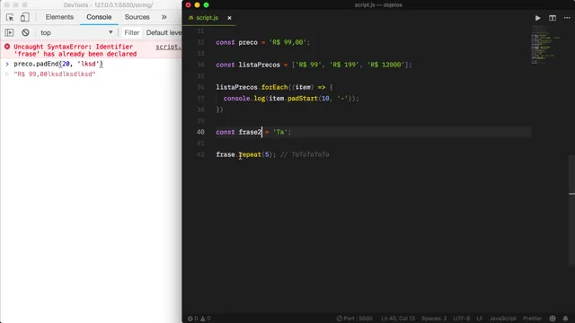This screenshot has height=323, width=575.
Task: Click the preco.padEnd console input line
Action: (x=58, y=64)
